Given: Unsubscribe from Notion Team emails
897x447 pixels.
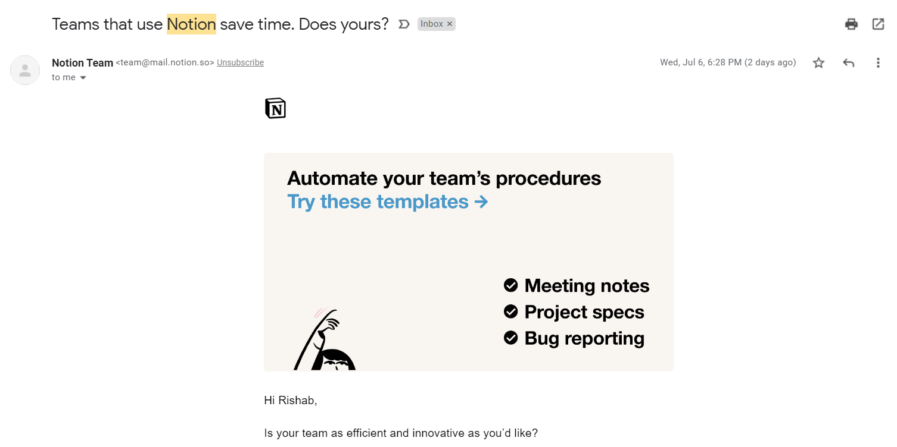Looking at the screenshot, I should point(240,62).
